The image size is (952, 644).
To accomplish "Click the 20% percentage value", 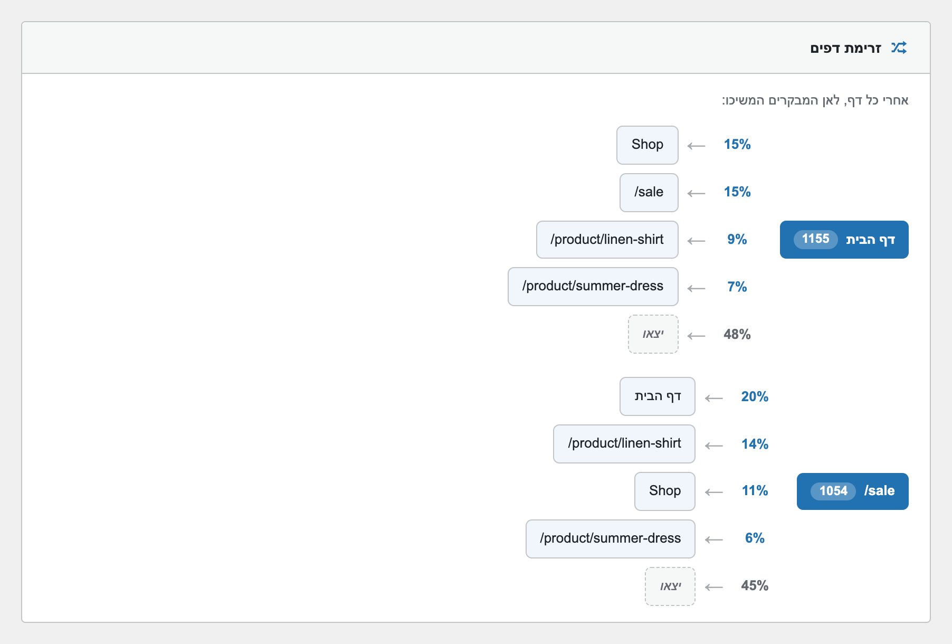I will (755, 396).
